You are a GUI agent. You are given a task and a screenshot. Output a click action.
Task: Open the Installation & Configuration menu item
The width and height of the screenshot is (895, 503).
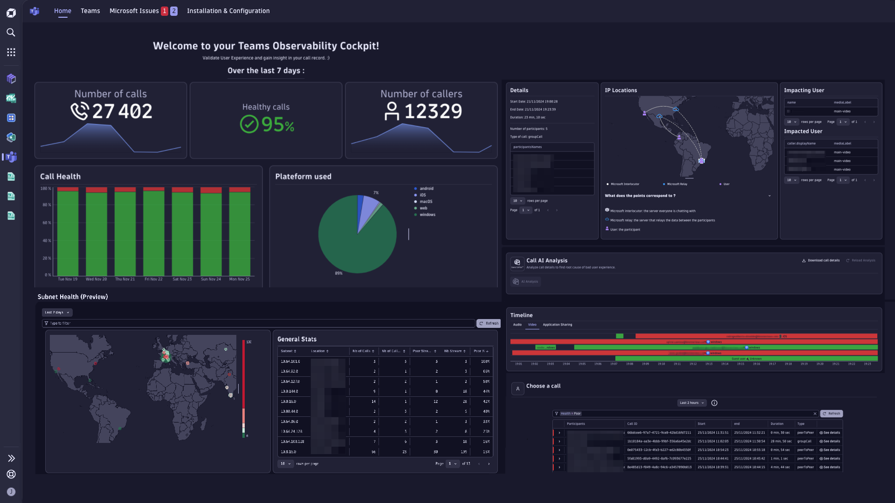(x=228, y=11)
